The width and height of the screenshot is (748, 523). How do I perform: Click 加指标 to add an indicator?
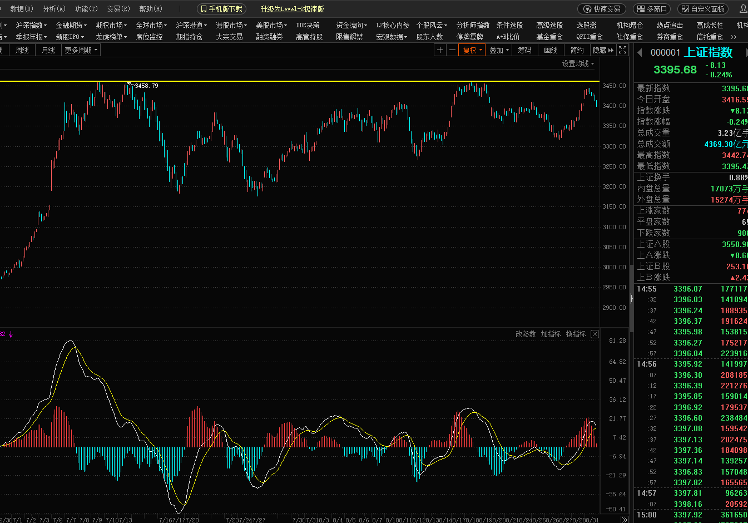[551, 334]
